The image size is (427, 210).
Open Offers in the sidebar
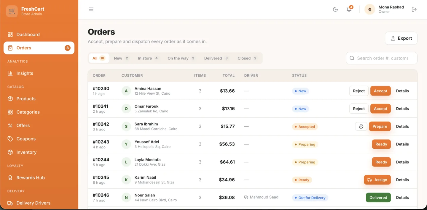[39, 125]
